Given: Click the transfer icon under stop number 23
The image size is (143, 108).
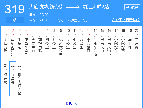Looking at the screenshot, I should point(20,70).
